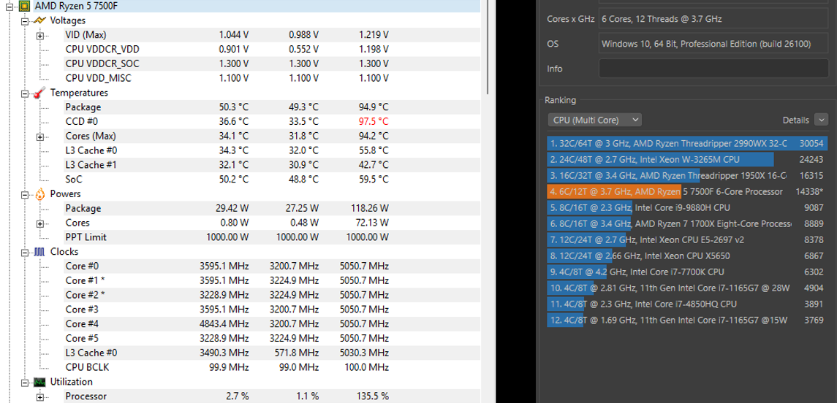Image resolution: width=837 pixels, height=403 pixels.
Task: Open the Details dropdown arrow
Action: click(x=822, y=120)
